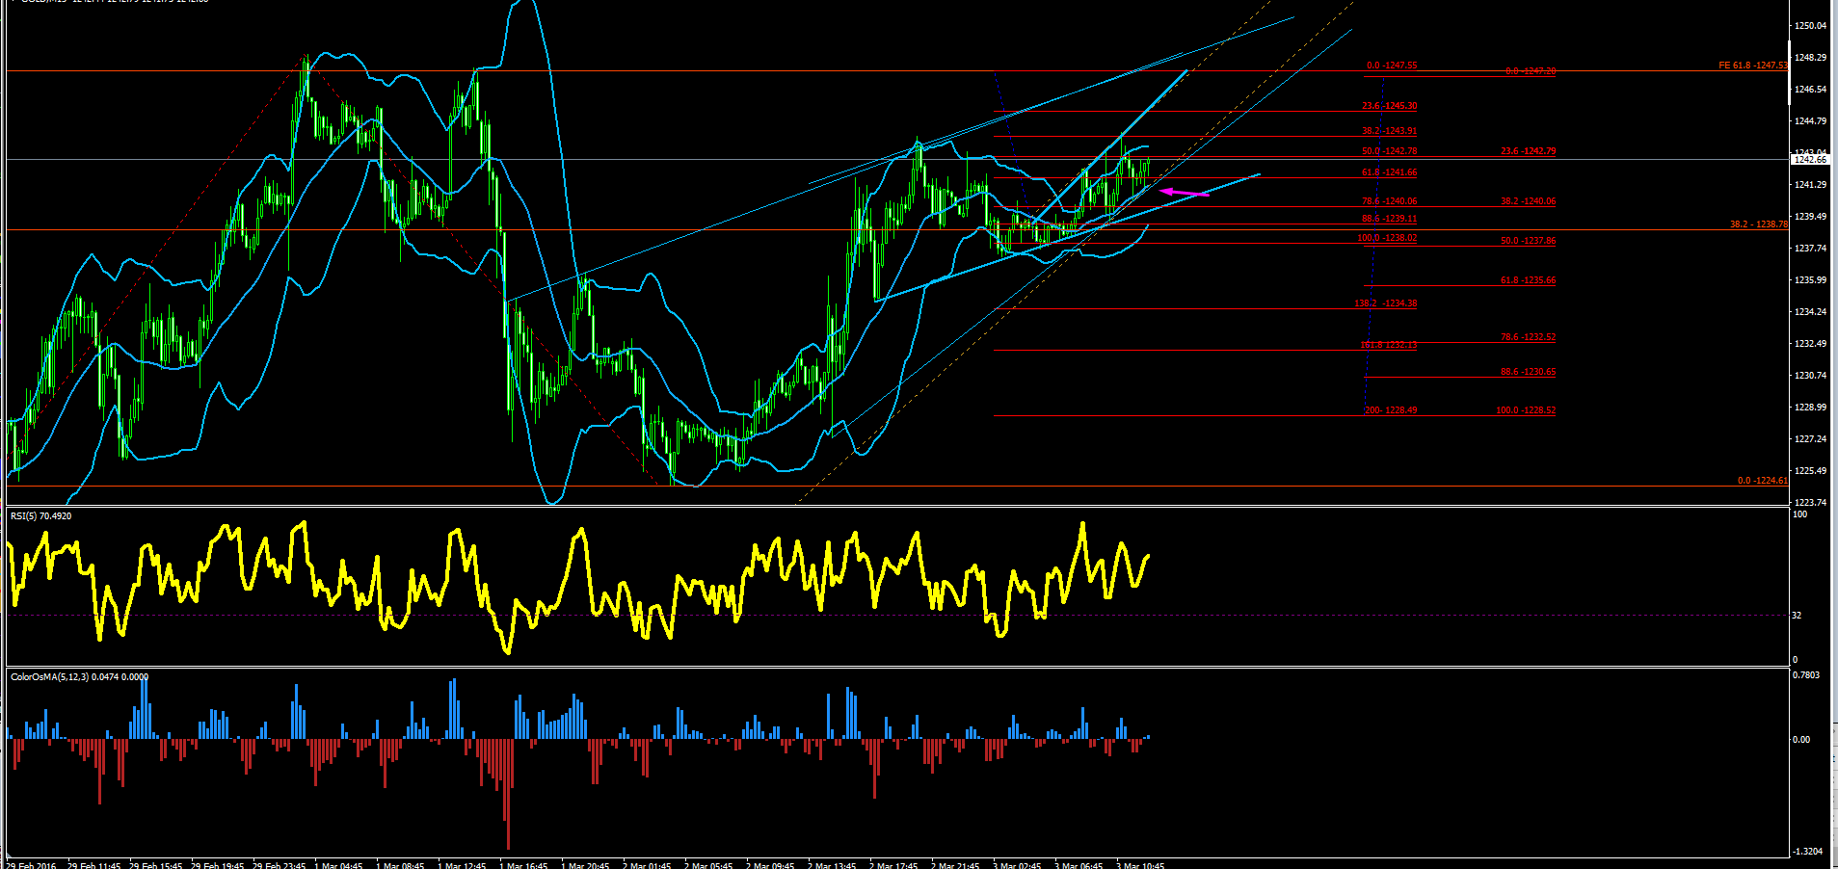Click Fibonacci label 0.0 -1247.55
The height and width of the screenshot is (869, 1838).
point(1391,66)
